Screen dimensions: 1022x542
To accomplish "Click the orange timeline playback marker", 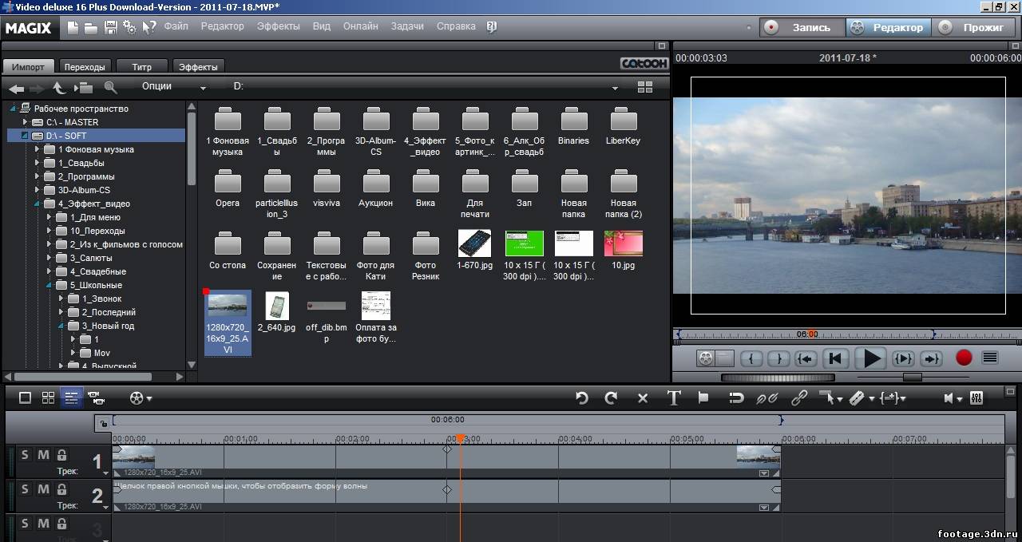I will point(460,439).
